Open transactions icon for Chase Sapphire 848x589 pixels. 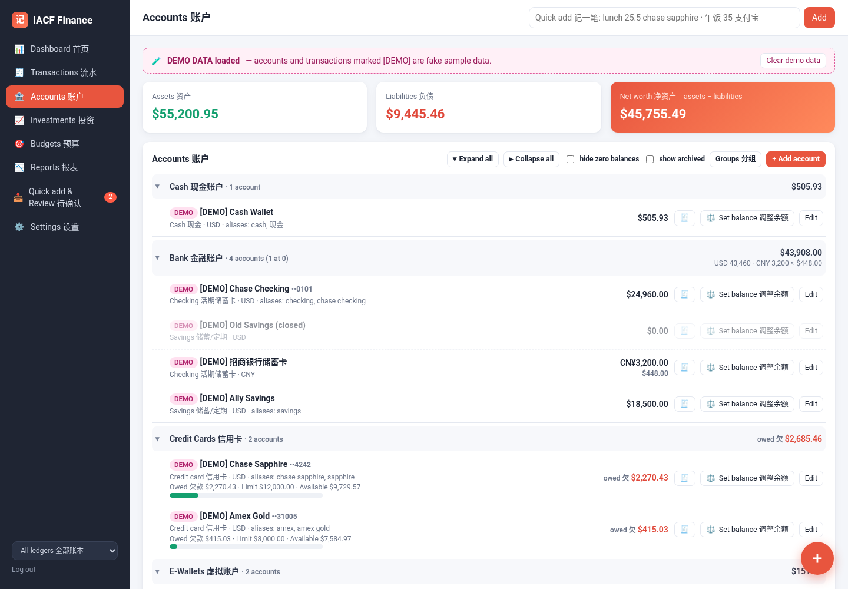(x=685, y=478)
